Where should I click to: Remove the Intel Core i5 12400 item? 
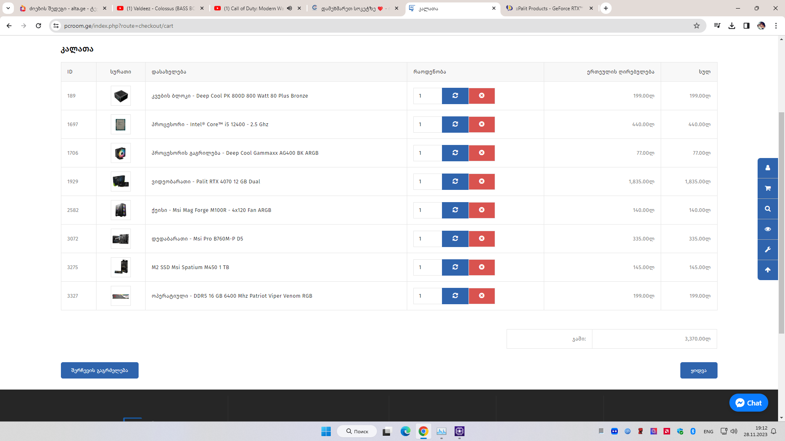[x=482, y=124]
